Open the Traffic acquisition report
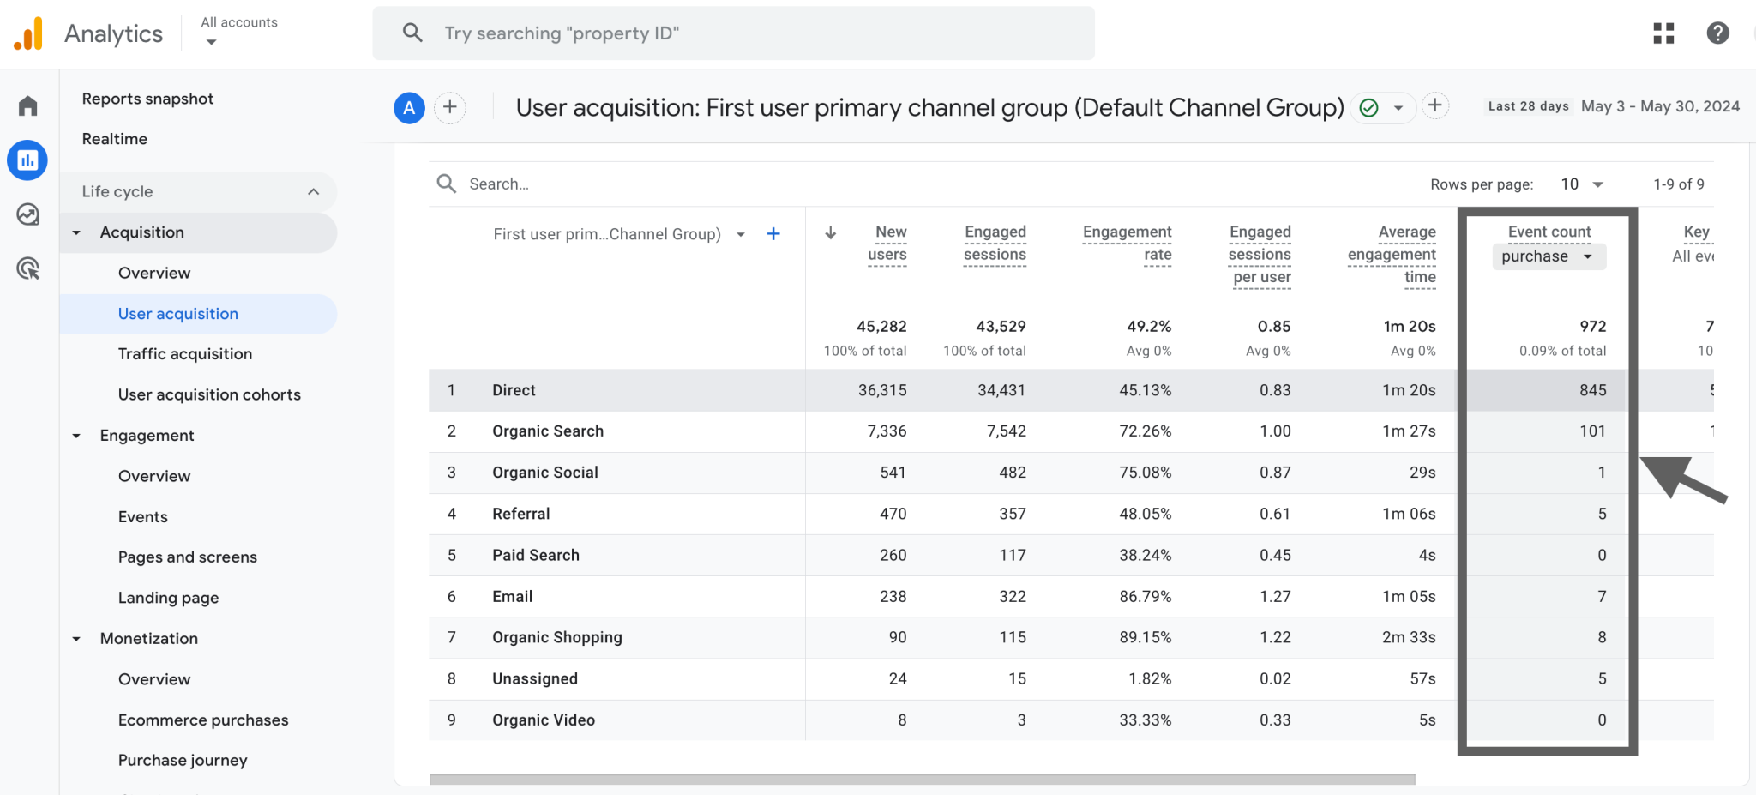The image size is (1756, 795). pos(185,353)
